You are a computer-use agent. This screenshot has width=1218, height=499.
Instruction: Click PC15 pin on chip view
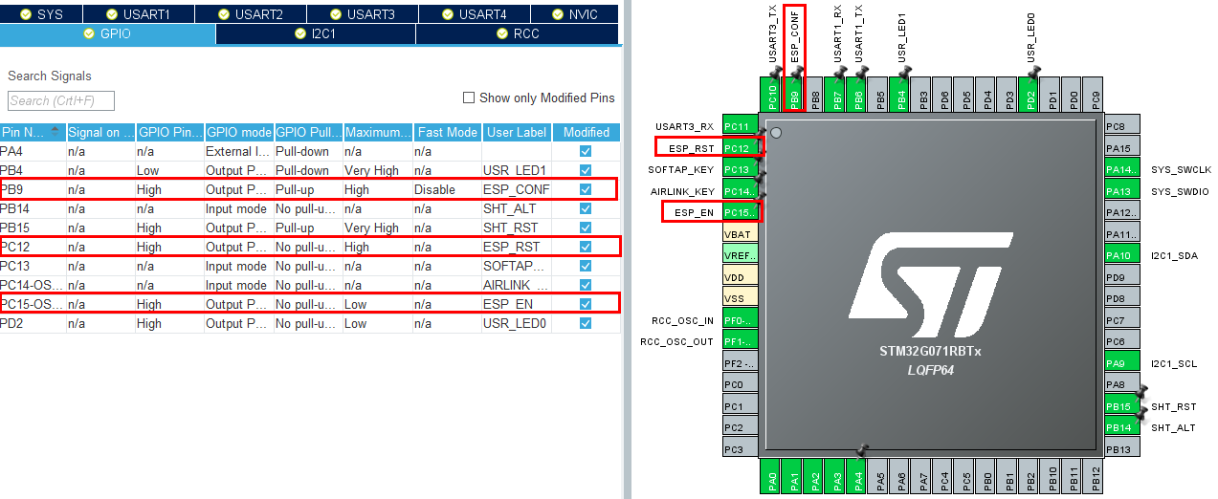740,212
